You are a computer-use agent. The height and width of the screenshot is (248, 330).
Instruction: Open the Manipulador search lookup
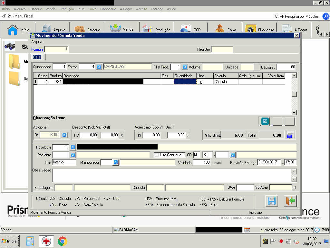point(115,162)
